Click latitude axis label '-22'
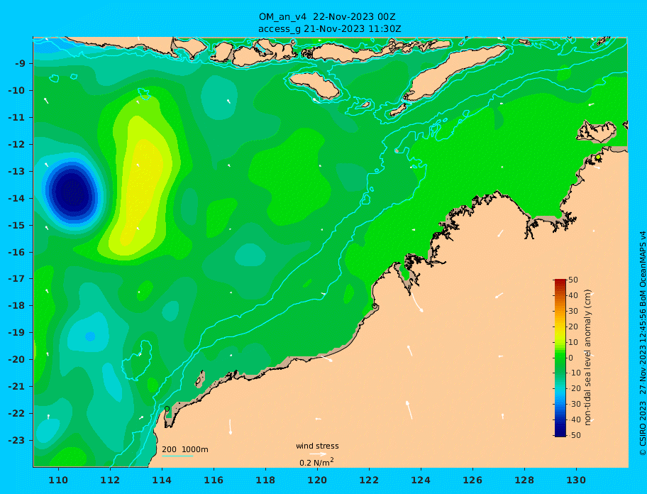 17,413
